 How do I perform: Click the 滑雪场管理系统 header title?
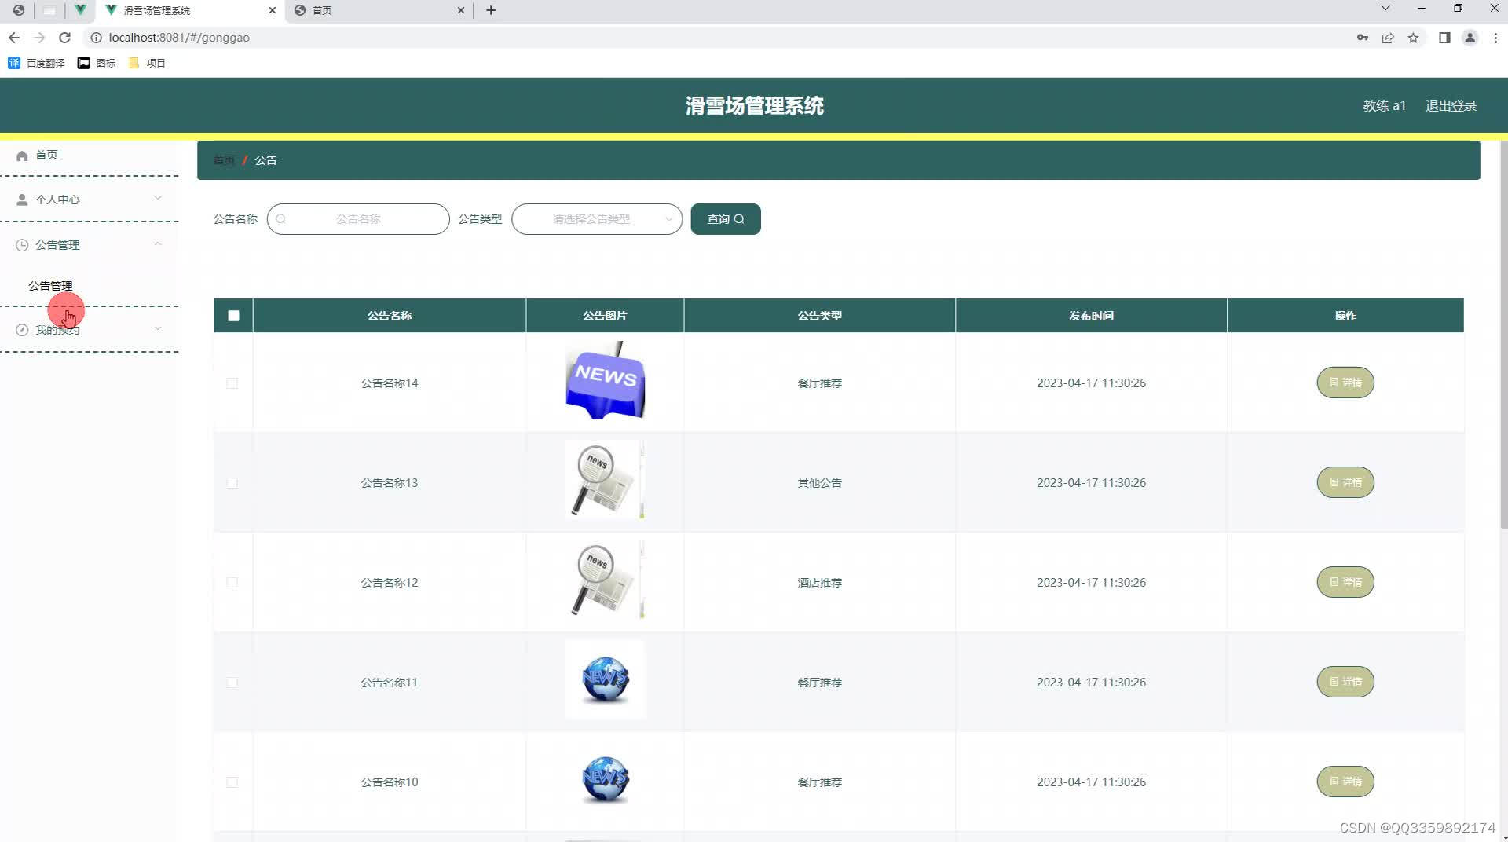[x=754, y=106]
